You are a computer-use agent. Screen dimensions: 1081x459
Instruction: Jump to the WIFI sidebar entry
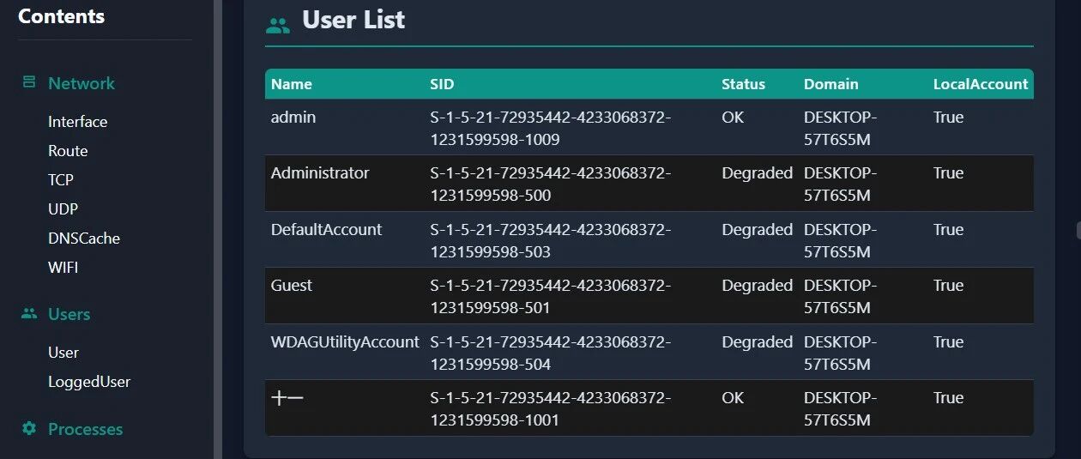63,268
